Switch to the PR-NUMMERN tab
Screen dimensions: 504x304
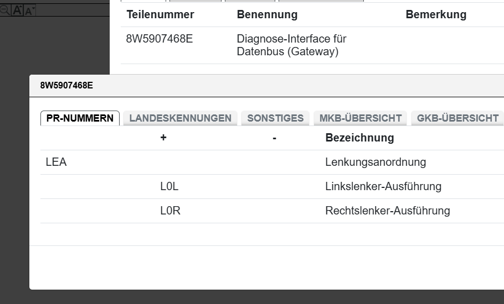80,118
